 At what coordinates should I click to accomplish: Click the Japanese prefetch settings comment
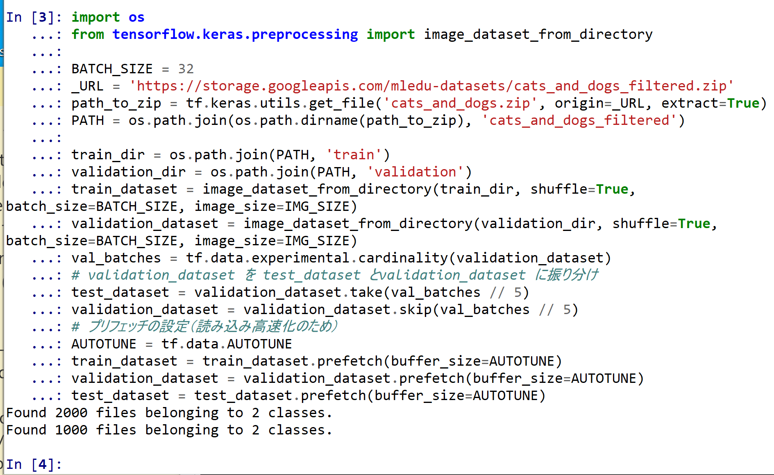[x=204, y=327]
